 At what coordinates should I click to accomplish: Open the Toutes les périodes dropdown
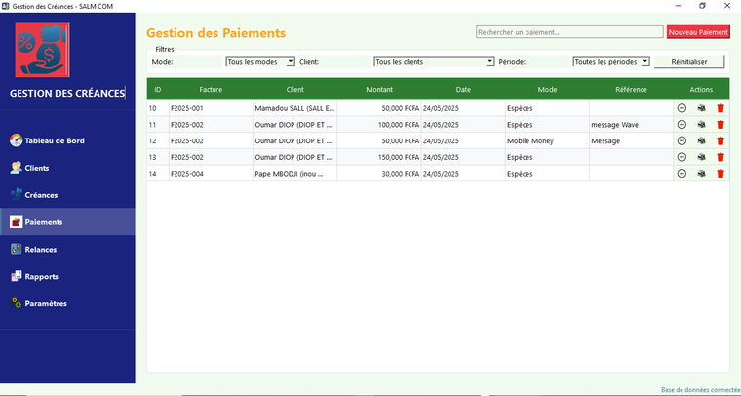tap(611, 61)
